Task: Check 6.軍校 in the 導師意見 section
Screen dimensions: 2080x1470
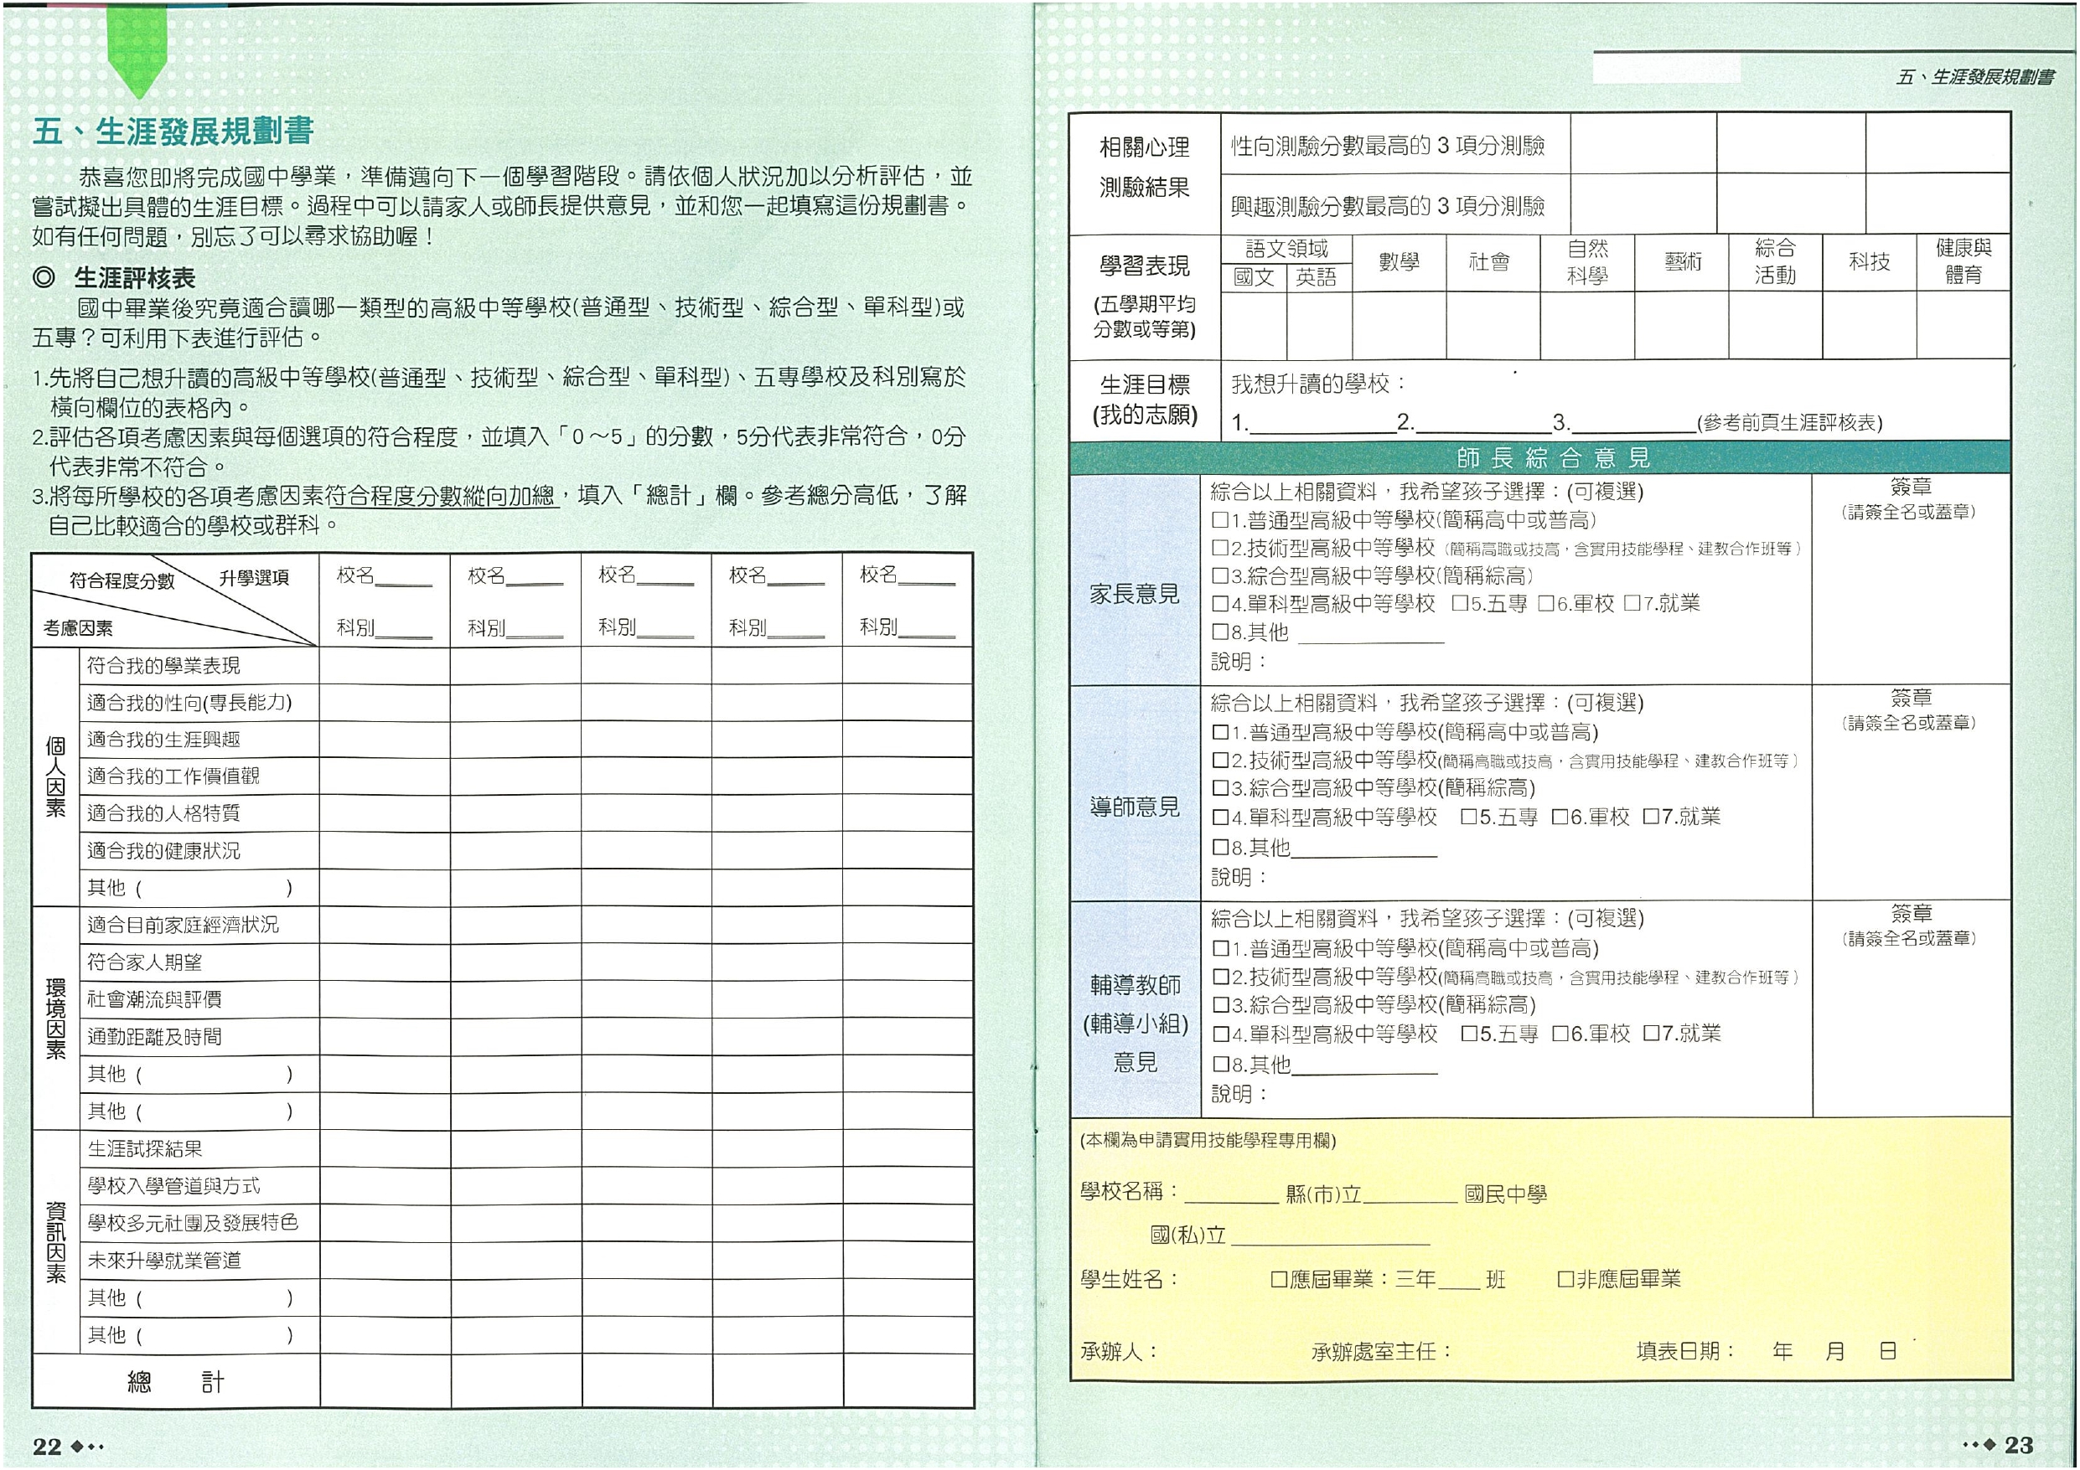Action: tap(1560, 818)
